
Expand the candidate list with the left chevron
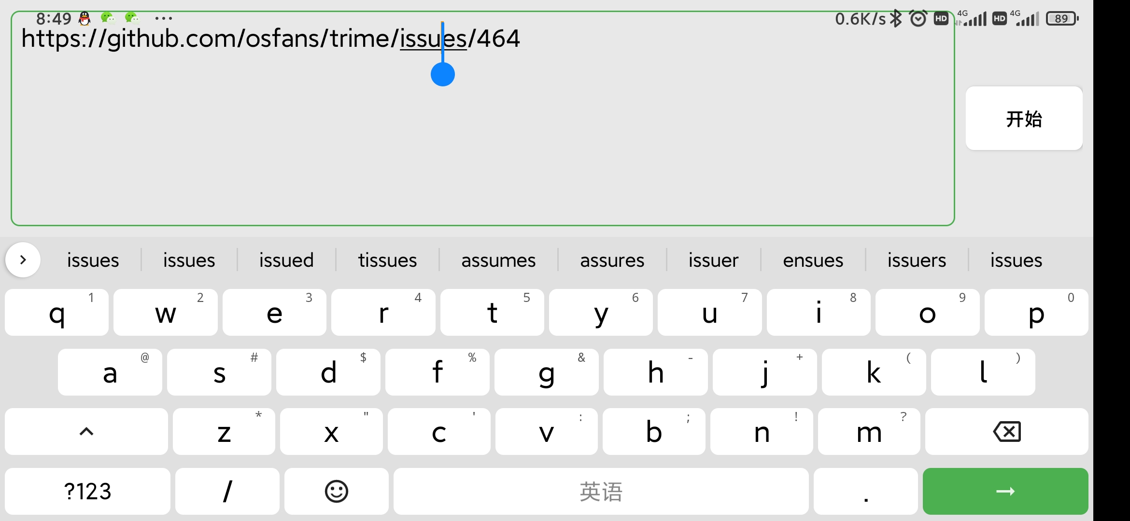coord(23,260)
